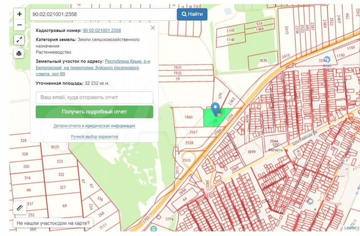Activate the ruler measurement tool
The width and height of the screenshot is (360, 236).
(x=19, y=208)
